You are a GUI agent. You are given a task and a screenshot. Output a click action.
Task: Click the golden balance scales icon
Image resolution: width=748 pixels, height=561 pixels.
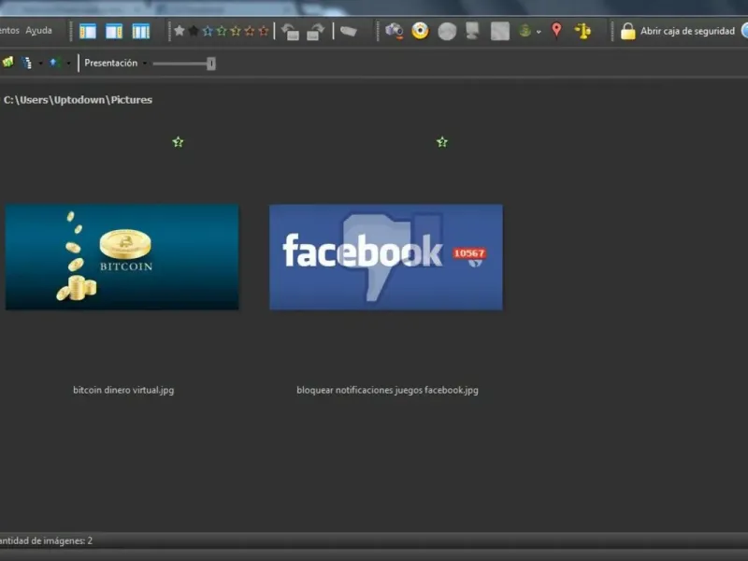(583, 31)
